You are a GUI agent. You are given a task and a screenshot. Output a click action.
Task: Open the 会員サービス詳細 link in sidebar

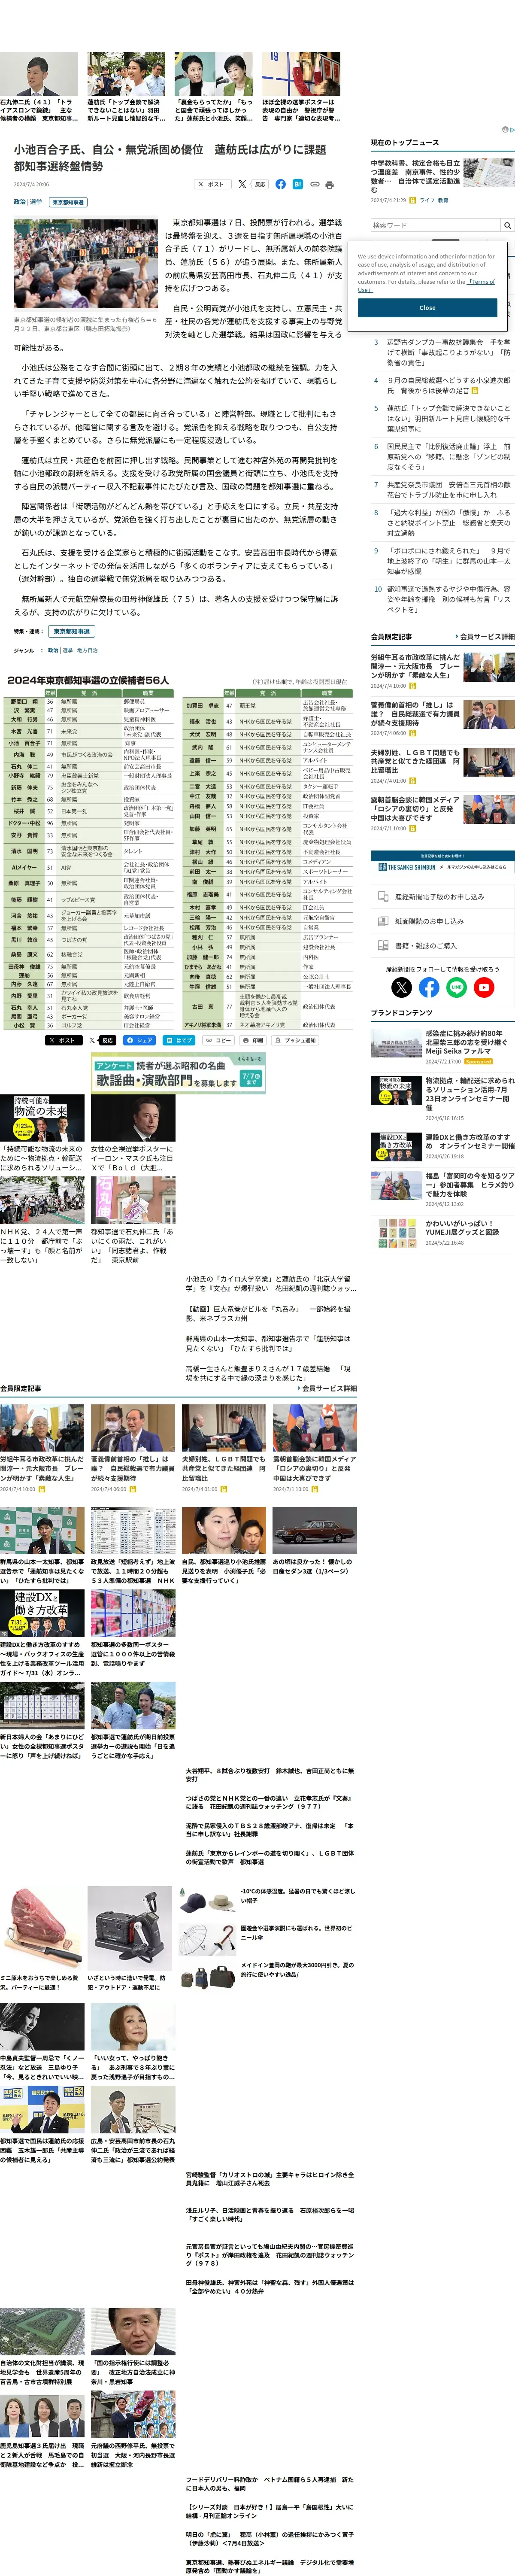point(486,636)
